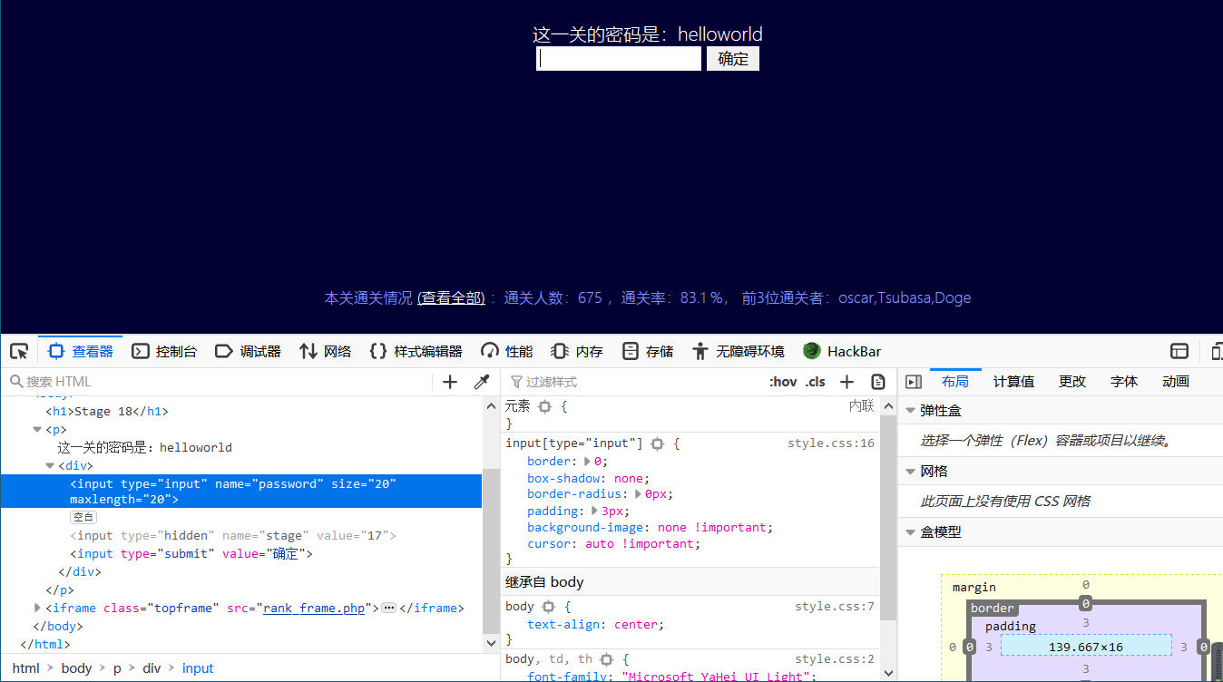The height and width of the screenshot is (682, 1223).
Task: Collapse the 盒模型 section
Action: coord(911,531)
